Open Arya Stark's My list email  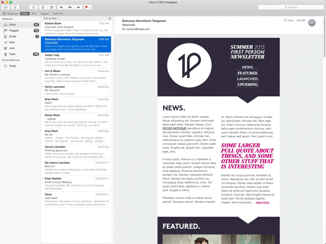[x=76, y=136]
